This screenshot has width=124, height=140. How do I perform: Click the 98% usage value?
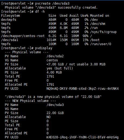(86, 36)
